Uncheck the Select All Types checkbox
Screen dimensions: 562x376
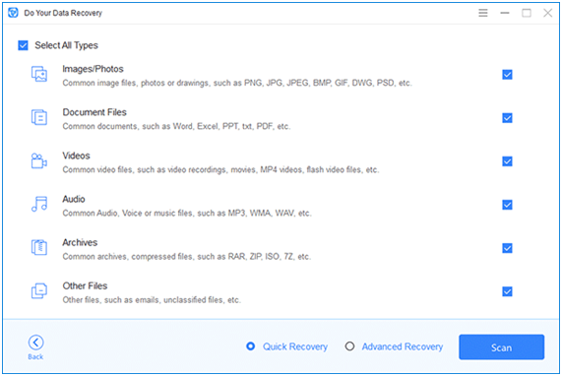click(x=23, y=45)
